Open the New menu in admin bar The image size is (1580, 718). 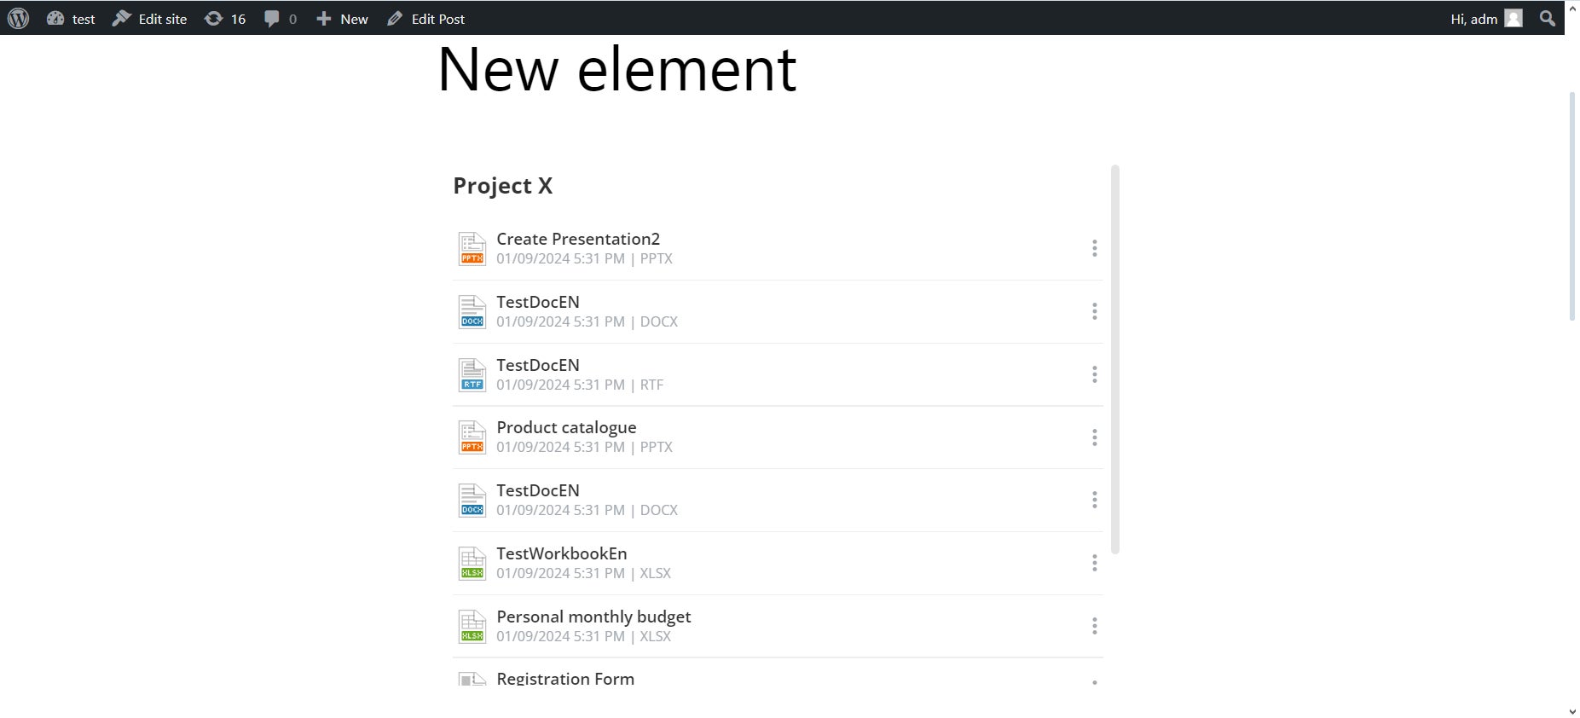[x=342, y=18]
